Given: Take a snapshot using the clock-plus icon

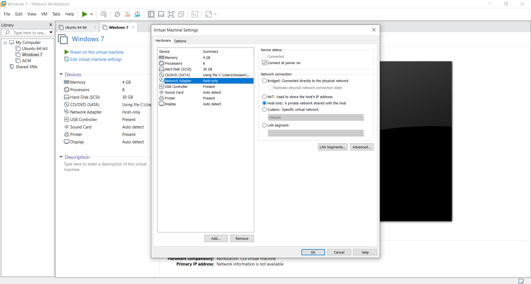Looking at the screenshot, I should coord(117,14).
